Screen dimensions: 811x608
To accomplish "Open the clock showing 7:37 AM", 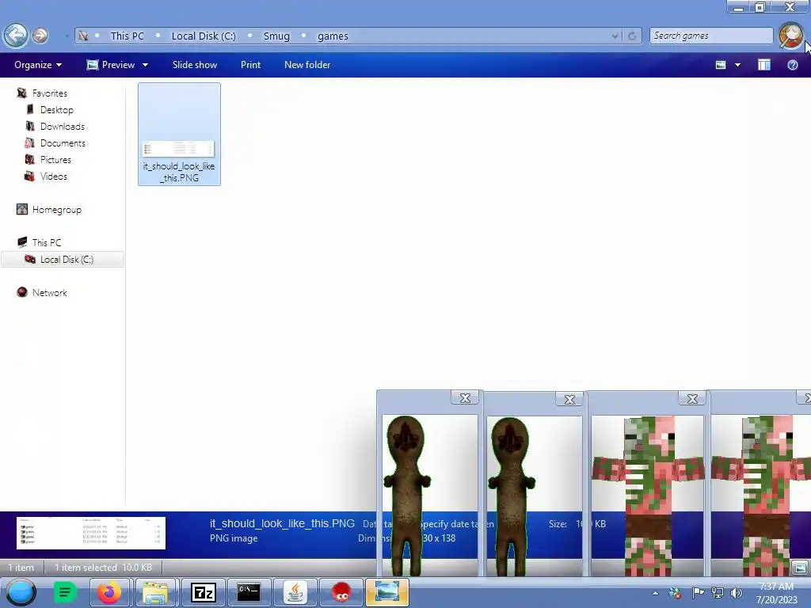I will [776, 593].
